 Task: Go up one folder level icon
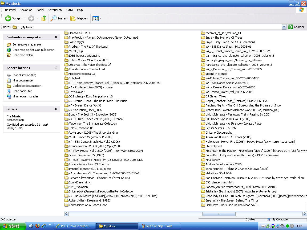[x=44, y=18]
